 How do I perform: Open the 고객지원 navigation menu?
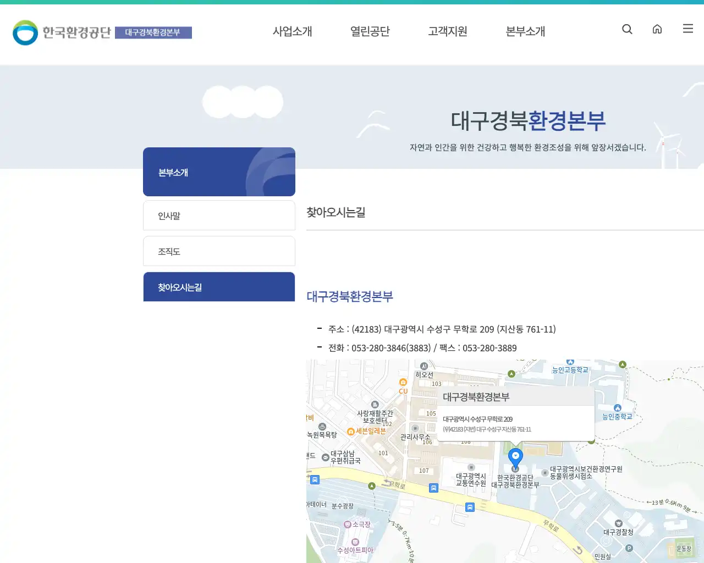click(447, 32)
